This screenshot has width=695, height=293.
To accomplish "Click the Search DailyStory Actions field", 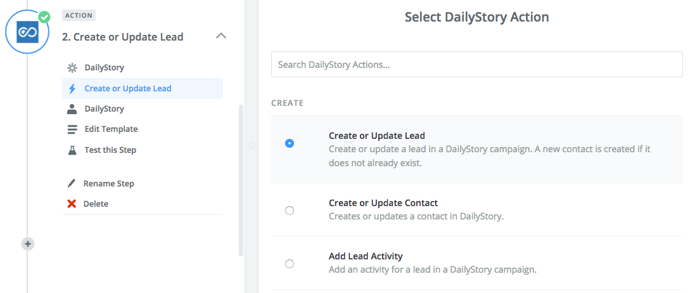I will pyautogui.click(x=477, y=65).
